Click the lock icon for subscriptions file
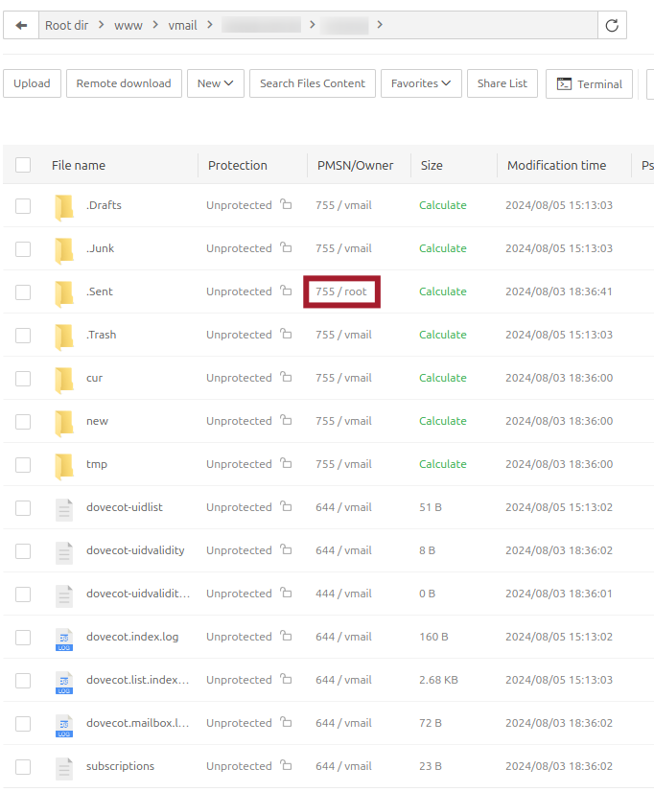 point(286,766)
